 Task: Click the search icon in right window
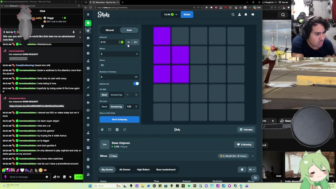coord(283,15)
